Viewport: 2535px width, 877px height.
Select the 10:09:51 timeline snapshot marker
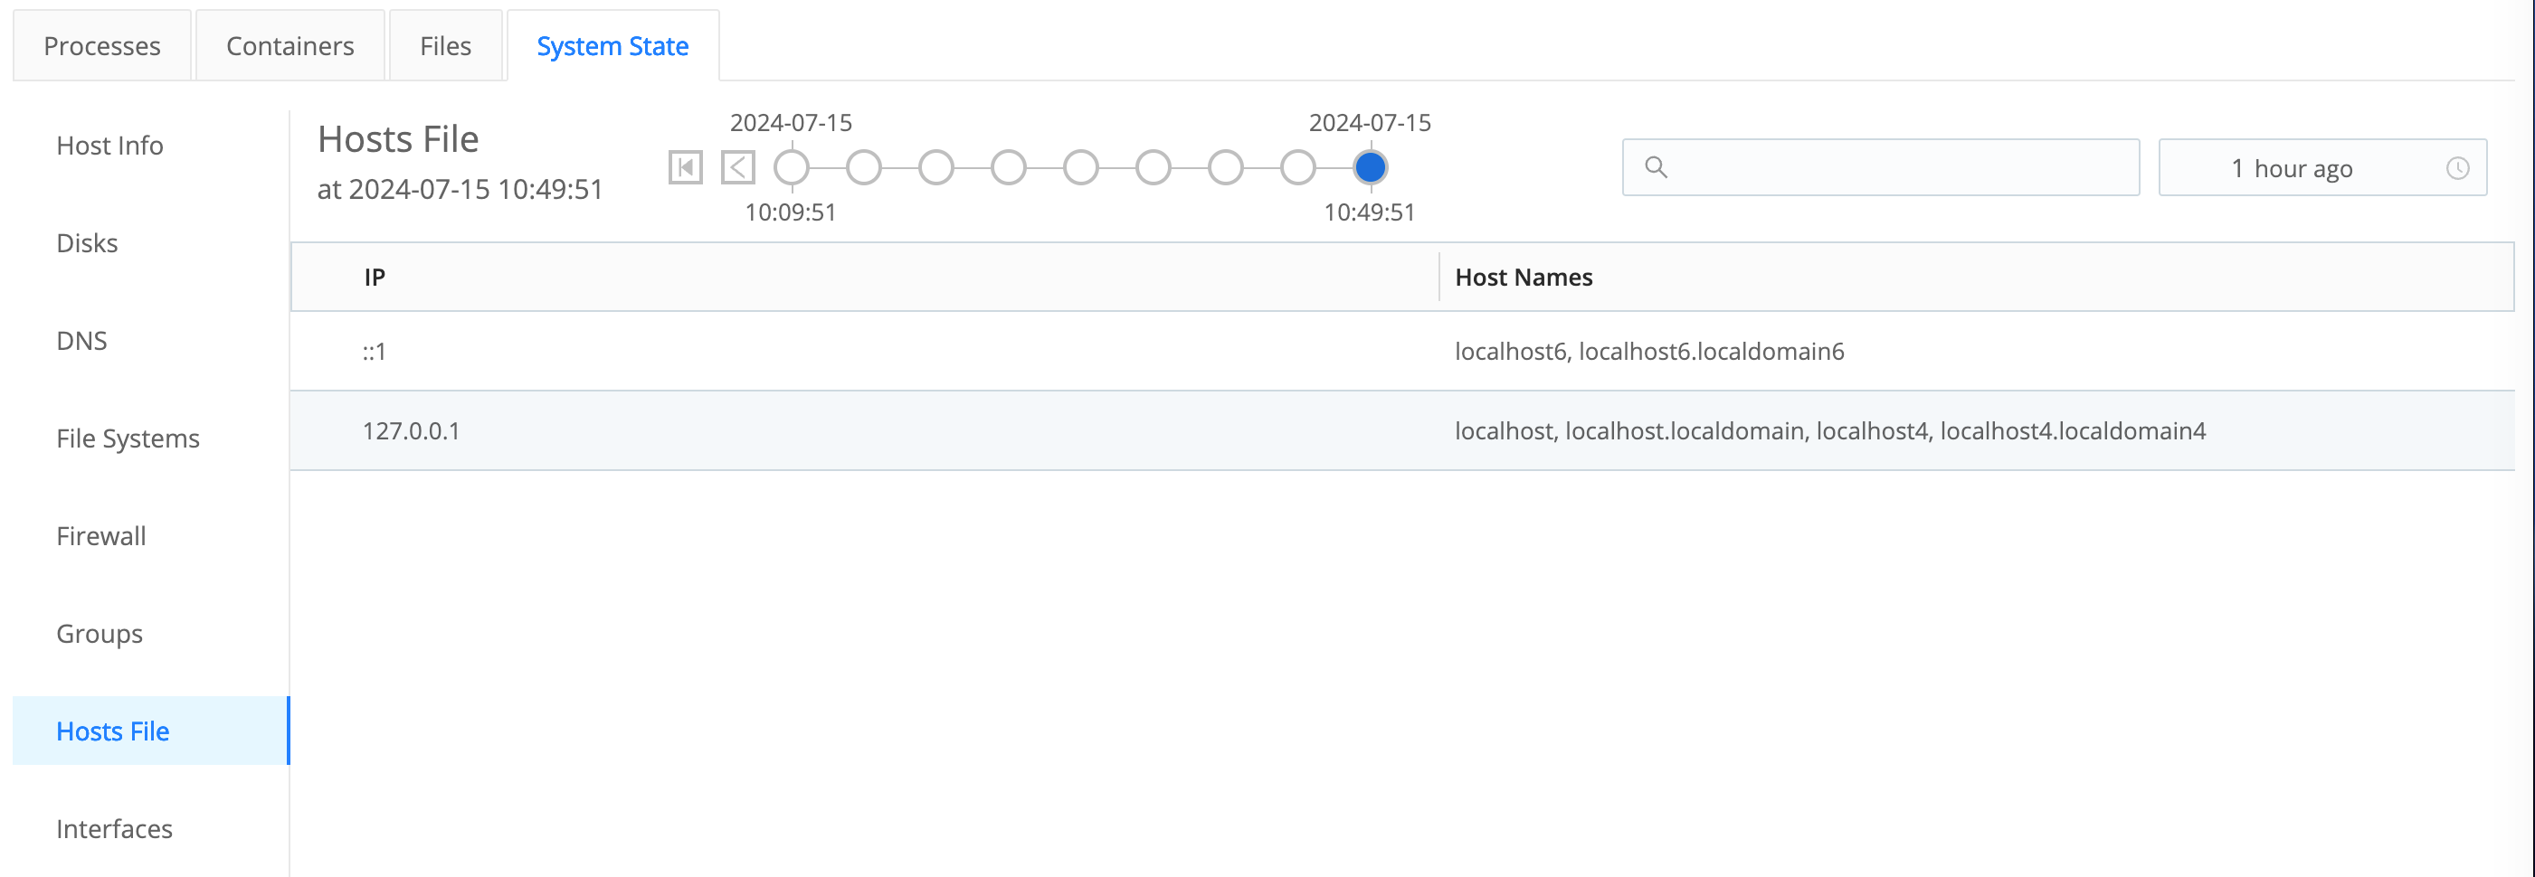click(x=792, y=167)
